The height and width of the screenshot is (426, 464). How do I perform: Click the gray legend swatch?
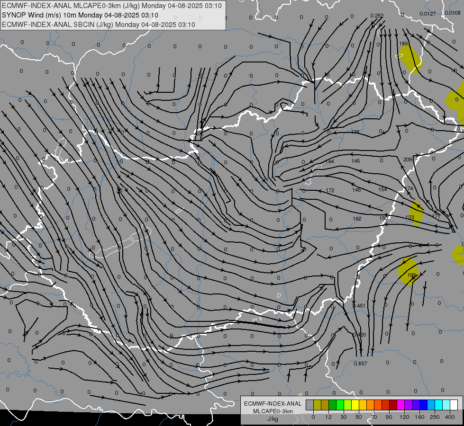(309, 405)
